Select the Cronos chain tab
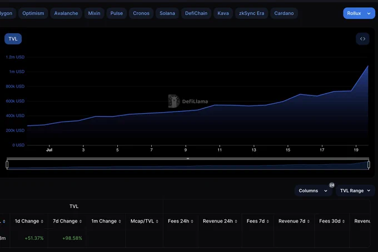The height and width of the screenshot is (252, 378). coord(141,13)
